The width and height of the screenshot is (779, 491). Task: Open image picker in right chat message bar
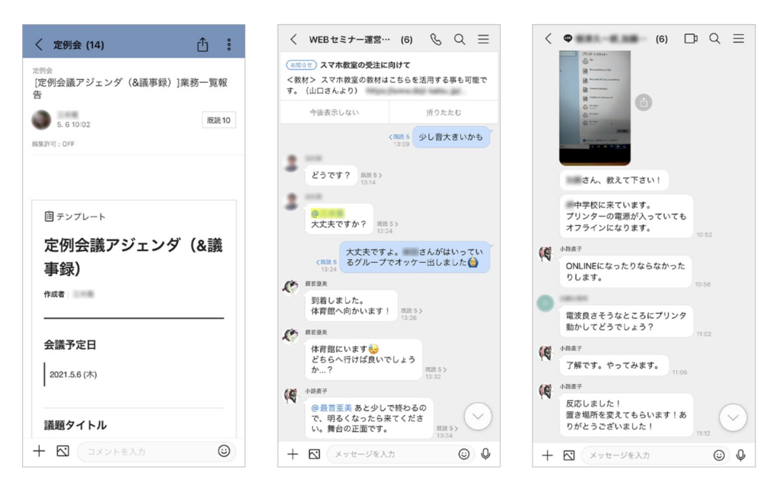(x=568, y=455)
